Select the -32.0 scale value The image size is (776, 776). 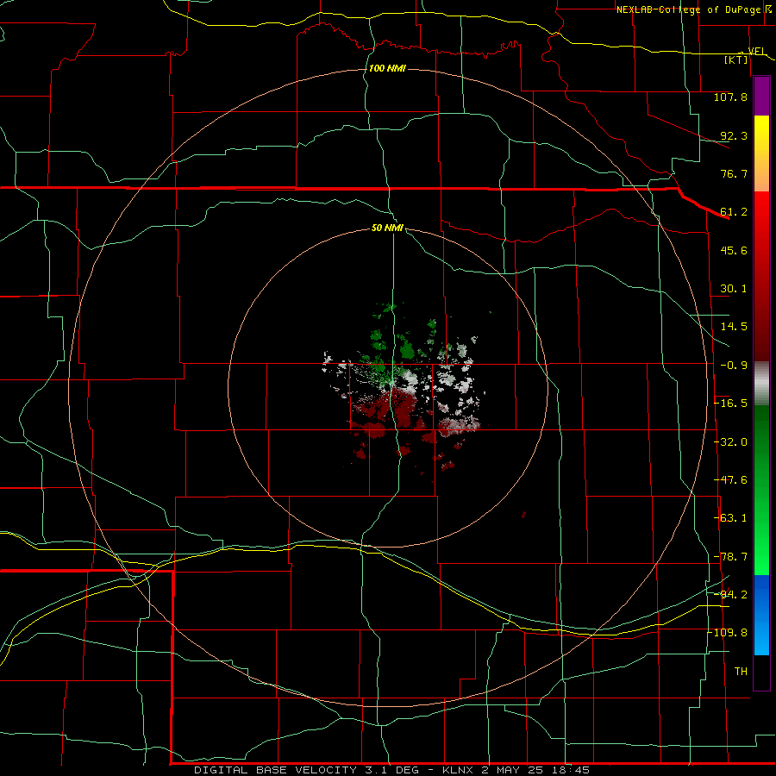point(730,442)
